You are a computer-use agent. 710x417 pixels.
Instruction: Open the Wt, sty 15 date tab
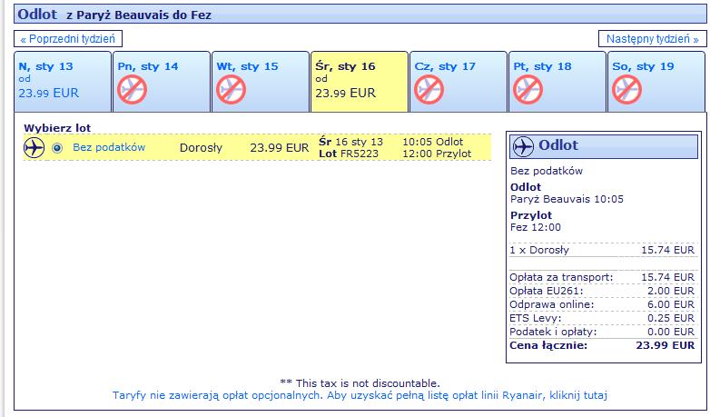(x=261, y=82)
